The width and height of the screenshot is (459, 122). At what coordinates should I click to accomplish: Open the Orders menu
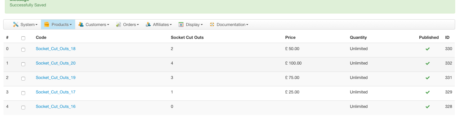coord(127,24)
